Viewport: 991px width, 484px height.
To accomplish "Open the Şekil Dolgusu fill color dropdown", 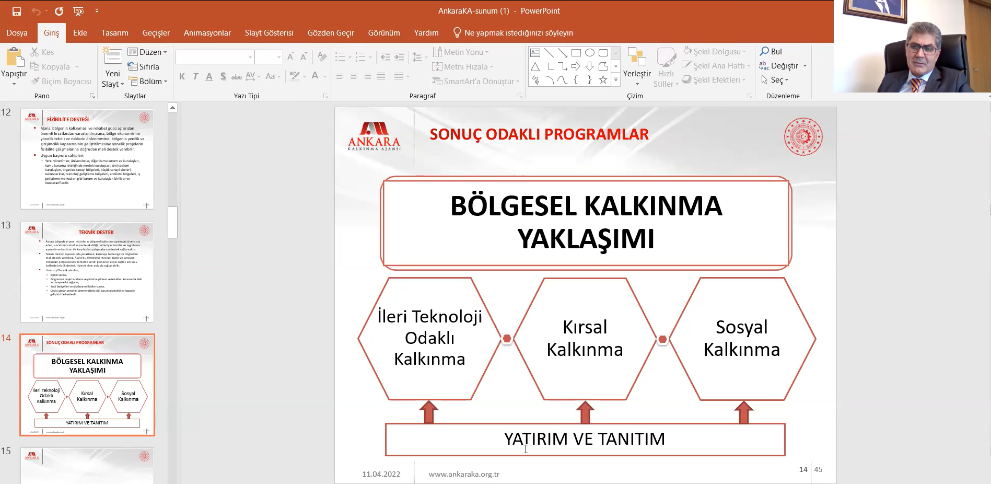I will tap(715, 51).
